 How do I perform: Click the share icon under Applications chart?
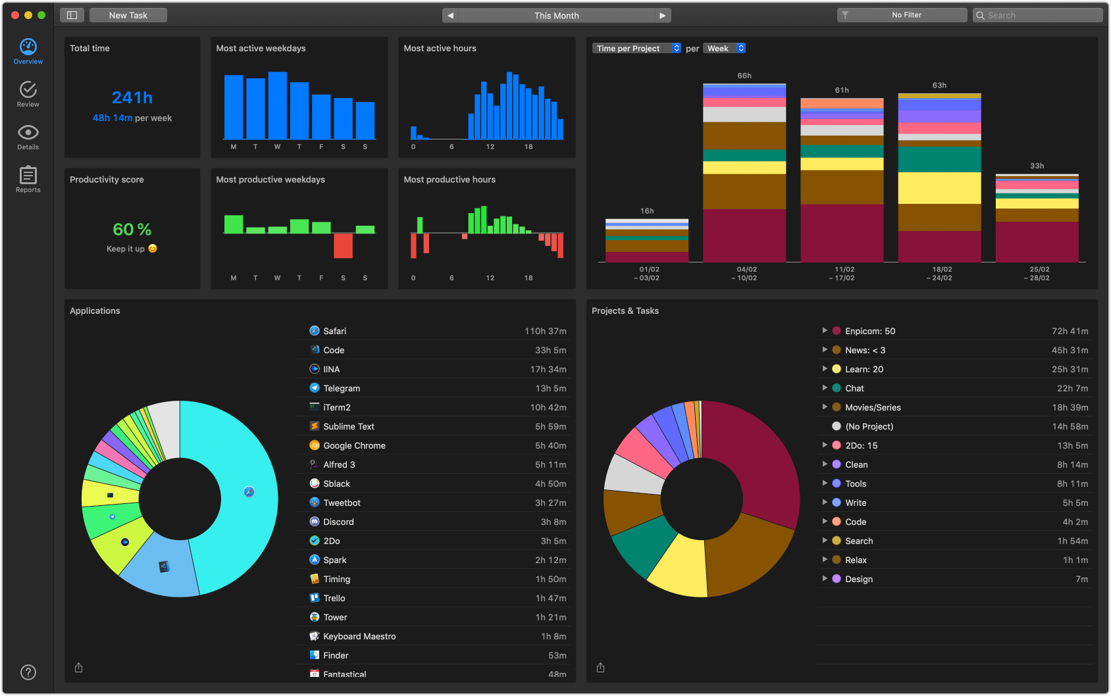point(78,668)
